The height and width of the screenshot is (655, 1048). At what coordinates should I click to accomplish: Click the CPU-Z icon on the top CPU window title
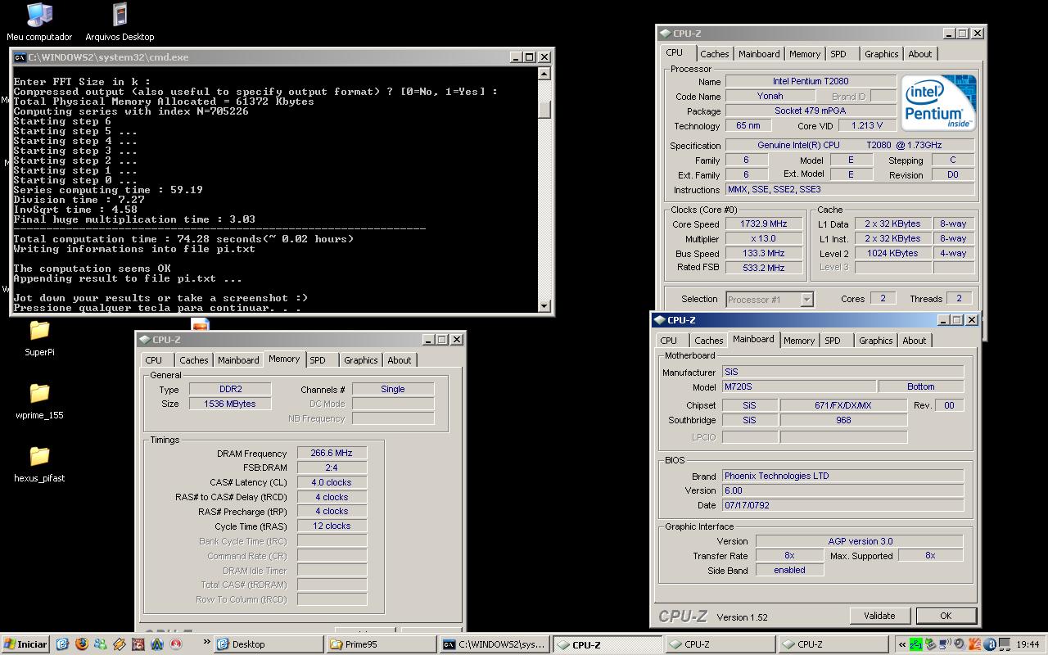(666, 34)
